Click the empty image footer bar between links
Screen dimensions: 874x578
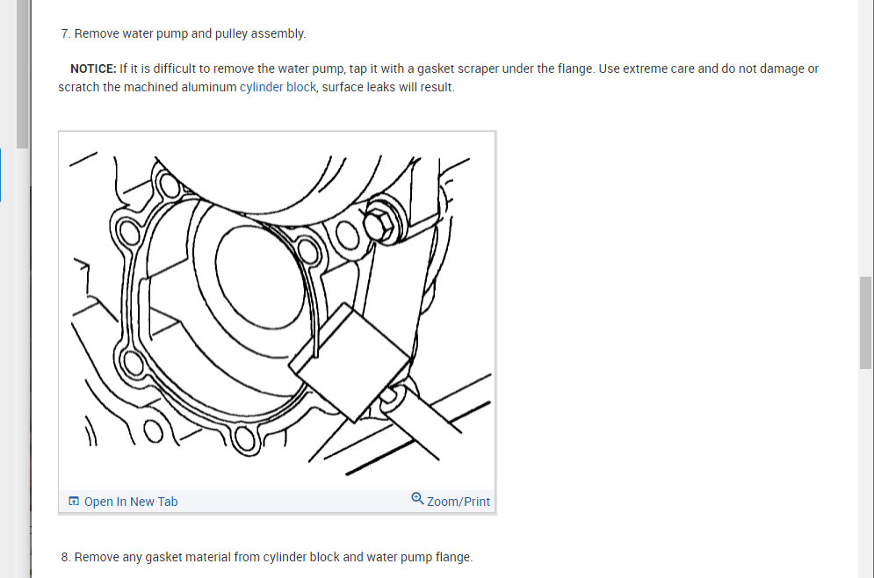294,502
